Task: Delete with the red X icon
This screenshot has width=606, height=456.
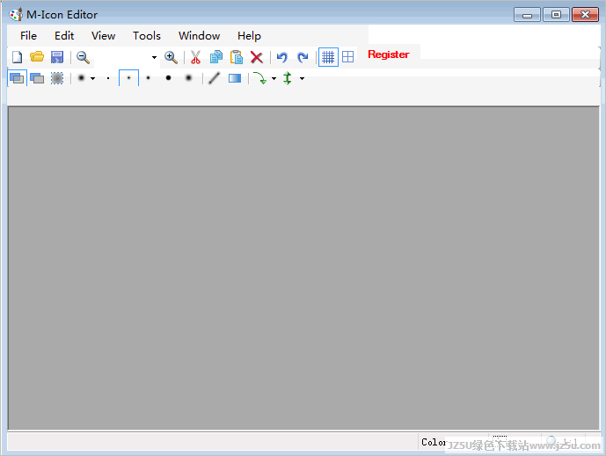Action: (x=257, y=57)
